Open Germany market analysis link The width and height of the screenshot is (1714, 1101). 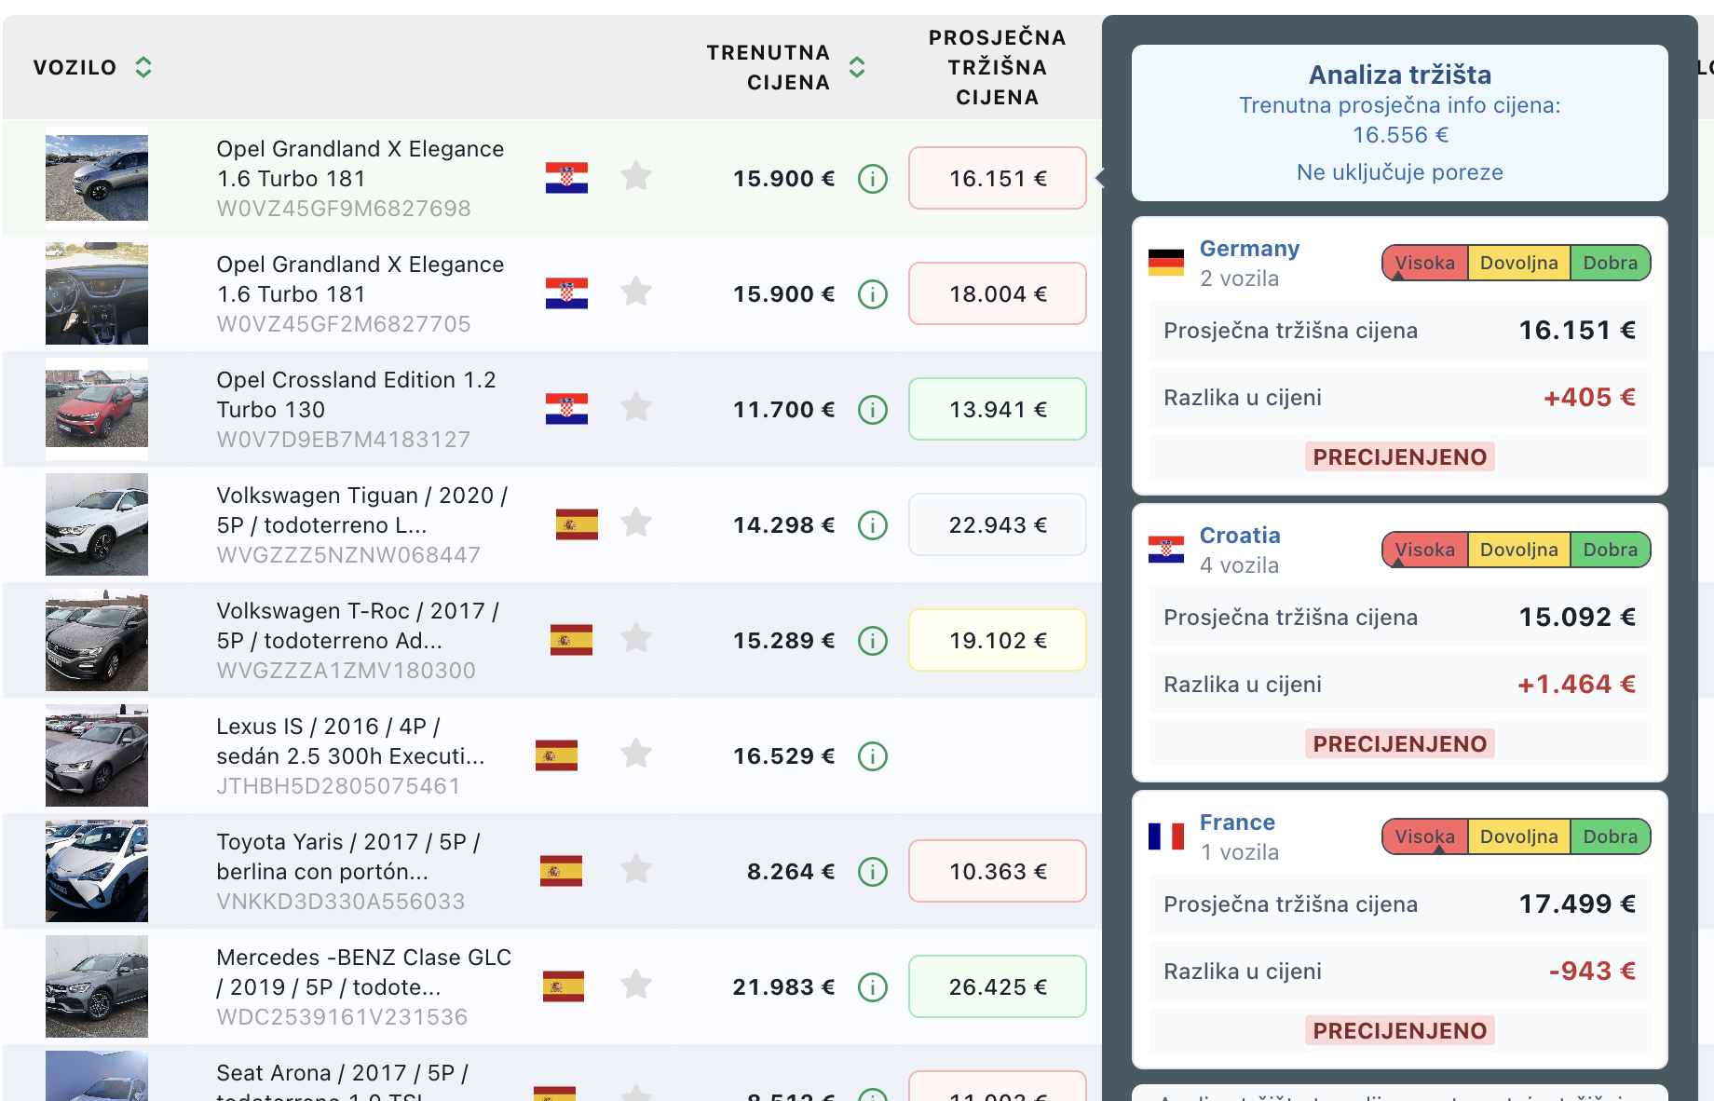(1249, 249)
